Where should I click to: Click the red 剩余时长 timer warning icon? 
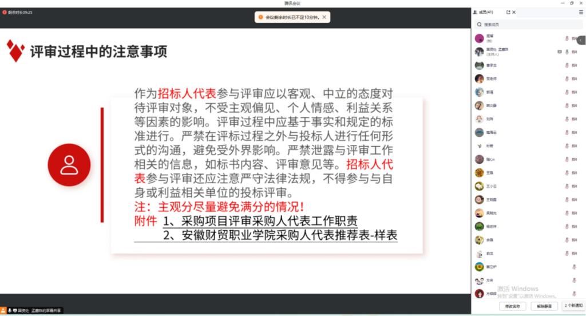[5, 11]
